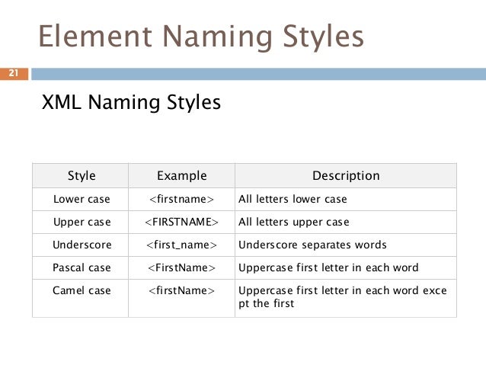Select the 'Underscore' style cell
The width and height of the screenshot is (486, 365).
[x=80, y=245]
